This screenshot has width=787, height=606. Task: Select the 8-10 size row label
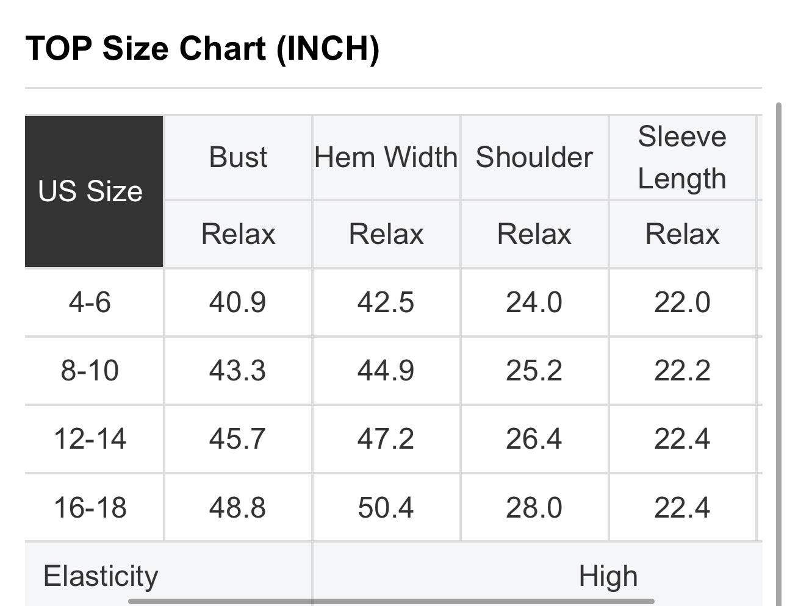(90, 371)
